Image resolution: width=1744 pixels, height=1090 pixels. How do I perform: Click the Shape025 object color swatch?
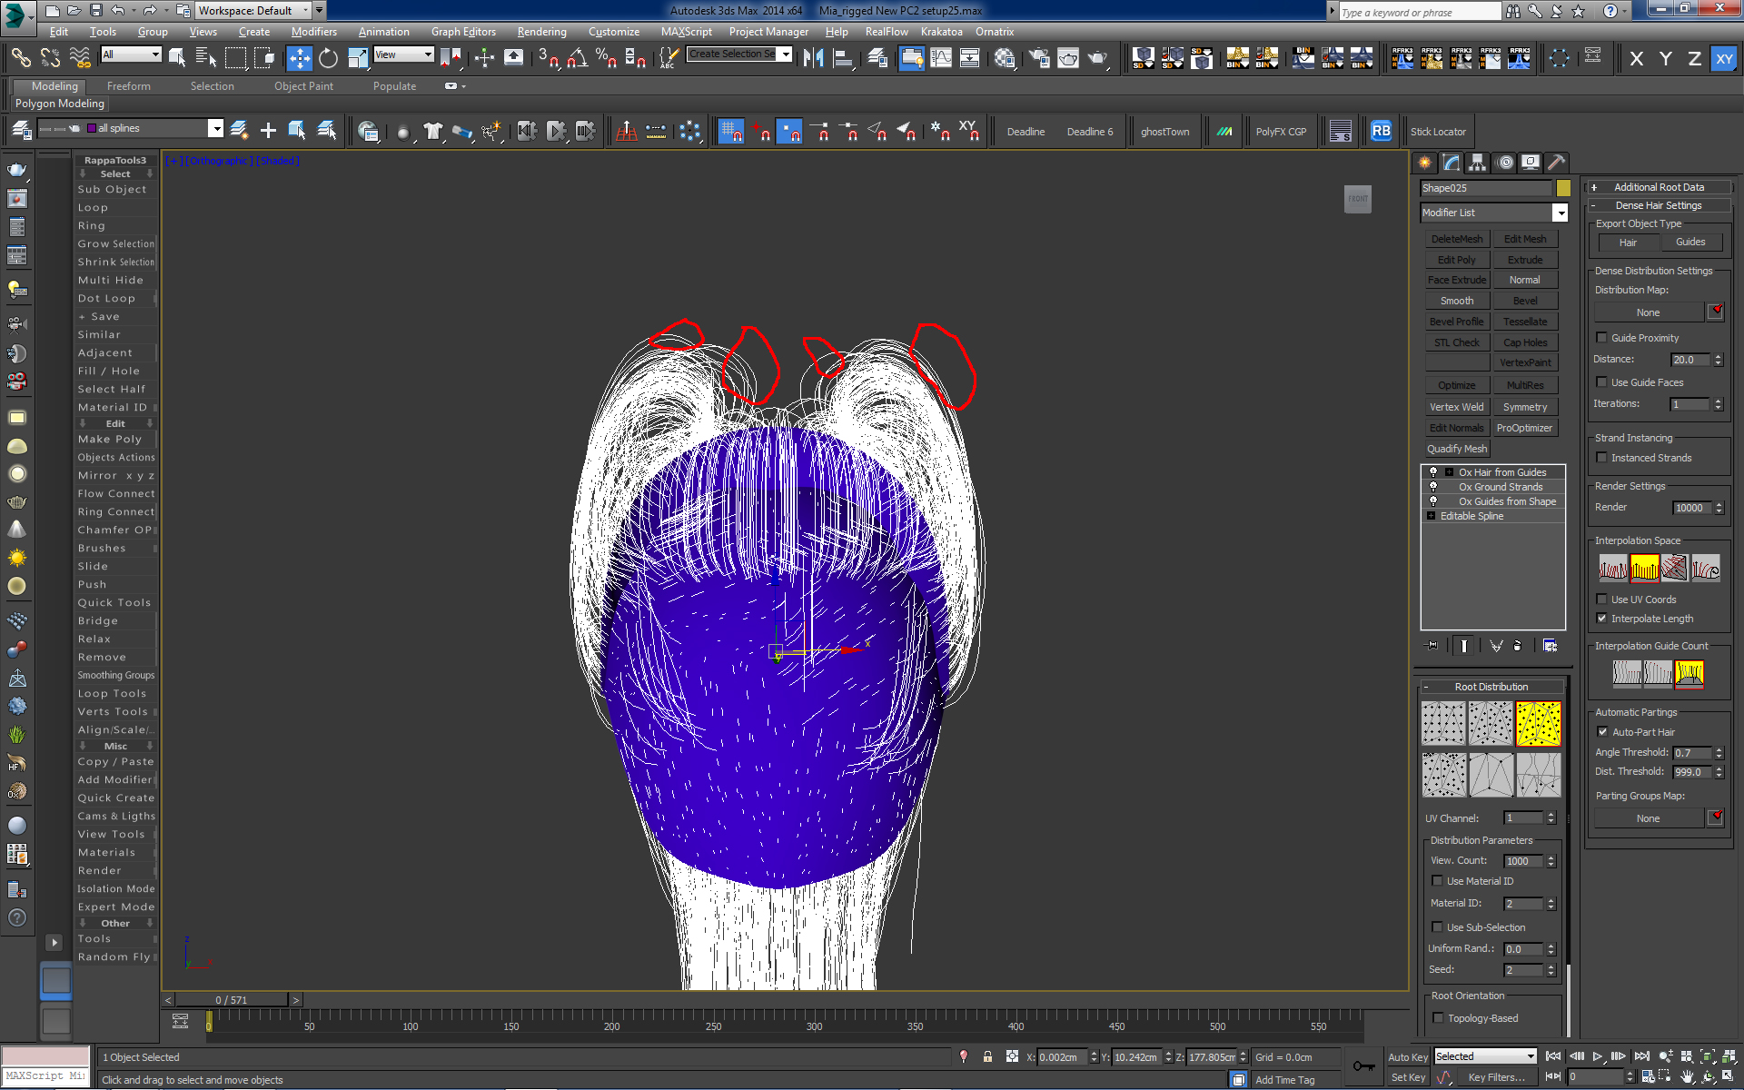[x=1563, y=188]
